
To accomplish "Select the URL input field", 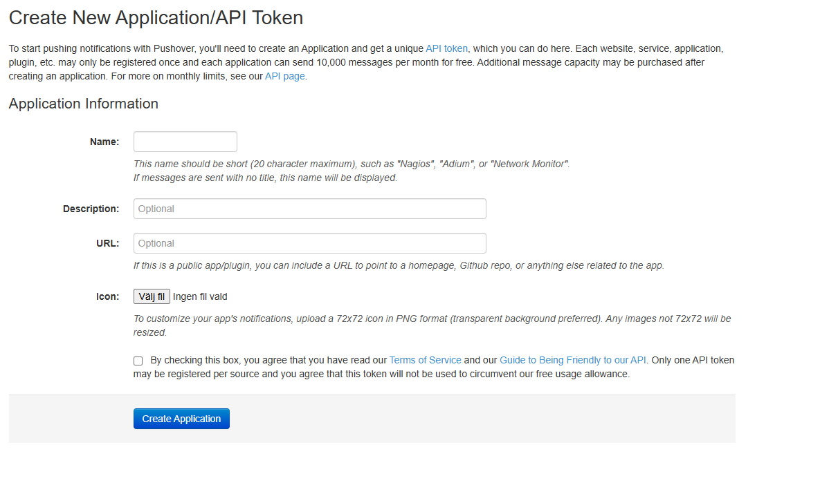I will 309,243.
